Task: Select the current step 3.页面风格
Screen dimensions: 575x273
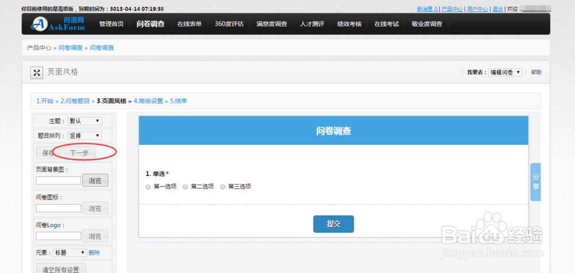Action: coord(112,101)
